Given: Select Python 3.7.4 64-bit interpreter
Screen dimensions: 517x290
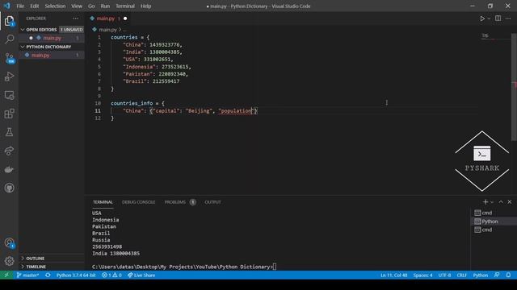Looking at the screenshot, I should click(x=76, y=275).
